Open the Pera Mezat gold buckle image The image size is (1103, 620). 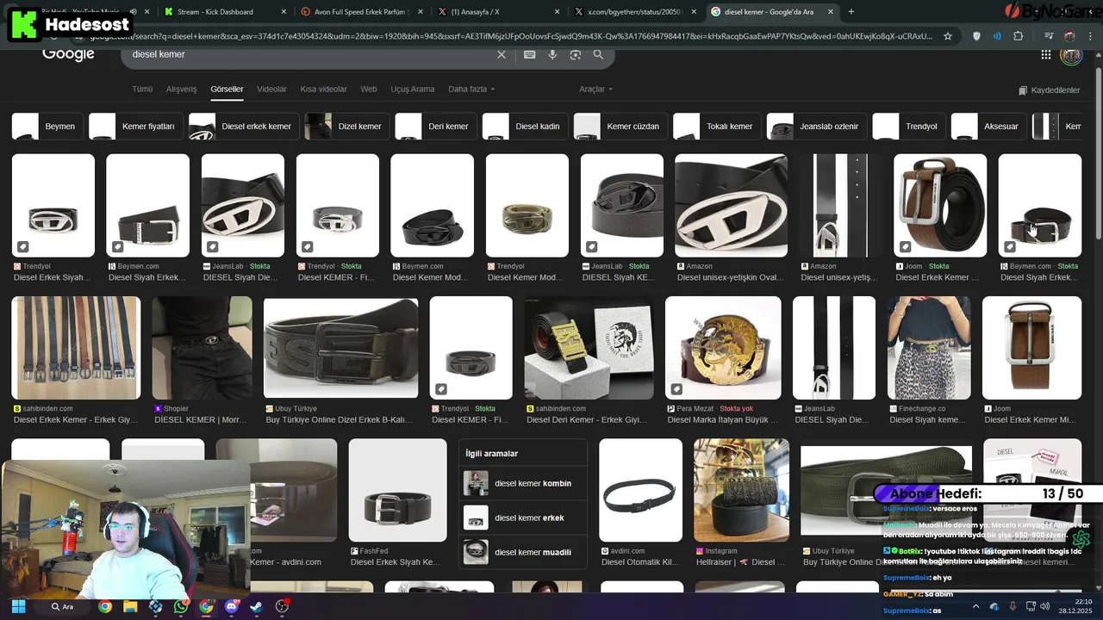723,348
